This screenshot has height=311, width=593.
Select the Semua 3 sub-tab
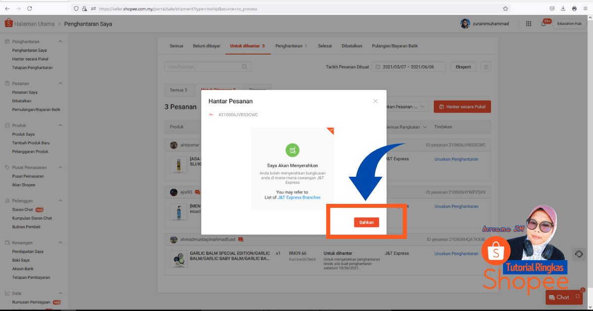coord(178,90)
